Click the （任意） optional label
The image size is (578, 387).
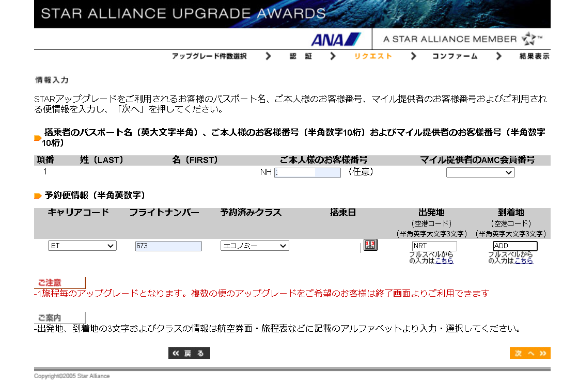(x=361, y=172)
